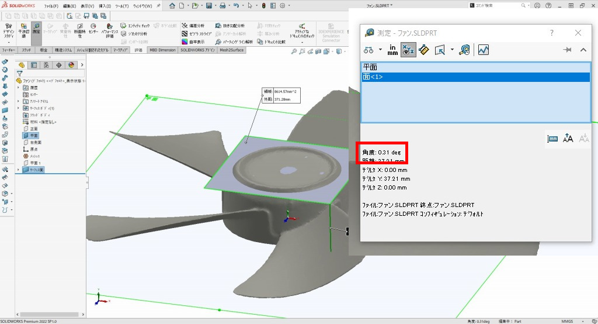
Task: Click the create sensor graph icon
Action: 483,50
